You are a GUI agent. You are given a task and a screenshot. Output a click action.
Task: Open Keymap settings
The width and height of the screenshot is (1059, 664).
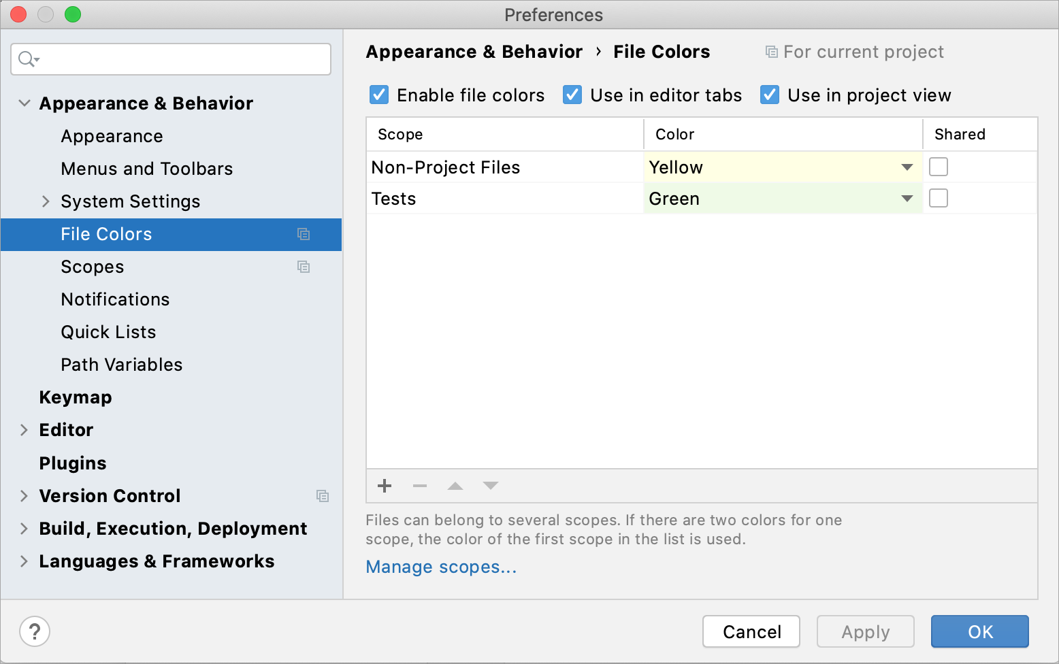pyautogui.click(x=76, y=397)
